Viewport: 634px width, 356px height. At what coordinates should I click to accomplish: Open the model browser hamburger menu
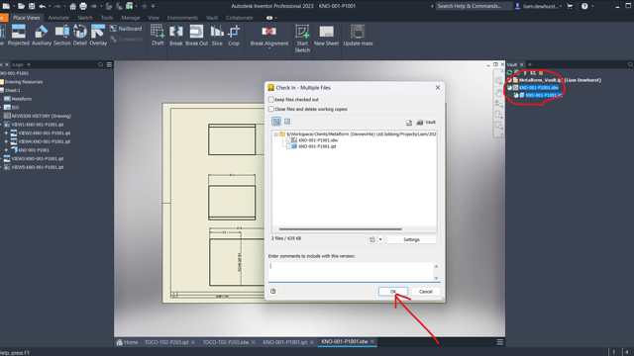109,64
